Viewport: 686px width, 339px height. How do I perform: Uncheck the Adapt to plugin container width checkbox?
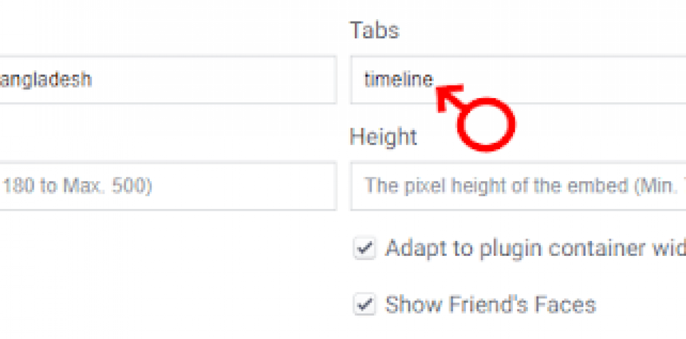(x=365, y=248)
